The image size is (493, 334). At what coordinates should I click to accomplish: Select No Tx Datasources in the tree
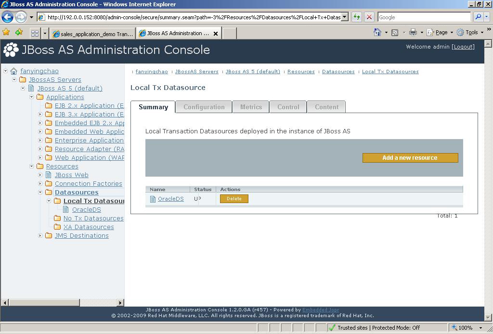(93, 218)
